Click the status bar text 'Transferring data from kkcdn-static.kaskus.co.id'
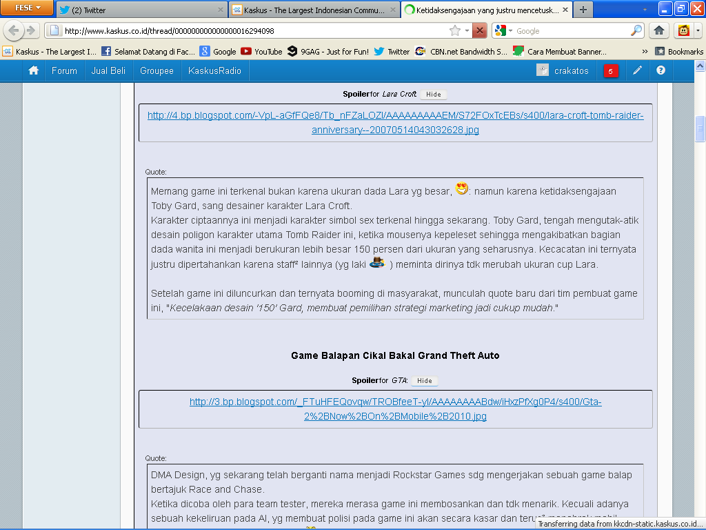Viewport: 706px width, 530px height. (x=620, y=524)
